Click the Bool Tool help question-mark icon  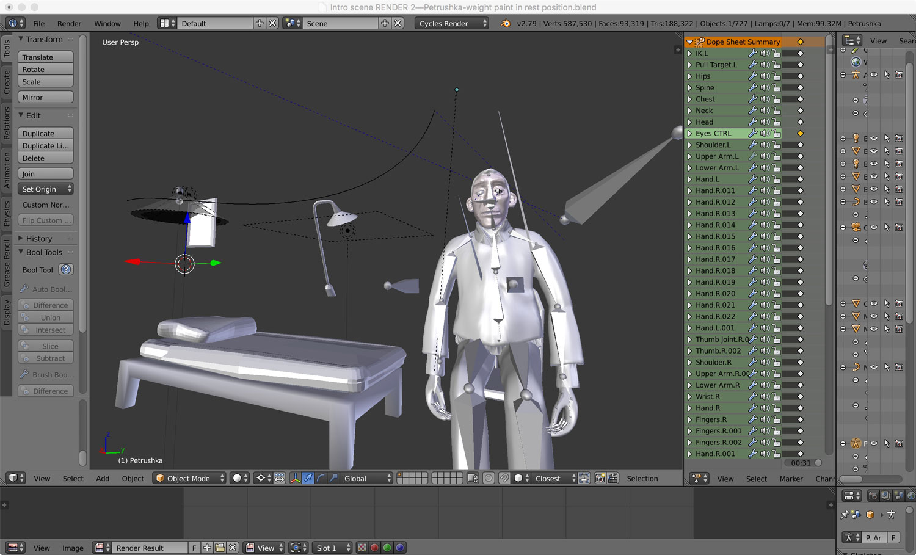(x=66, y=269)
